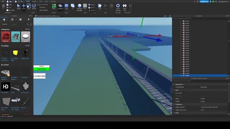Viewport: 230px width, 129px height.
Task: Activate the Move tool
Action: click(24, 6)
